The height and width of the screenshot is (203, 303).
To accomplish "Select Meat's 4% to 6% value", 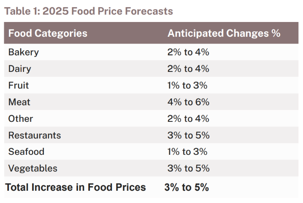I will (188, 102).
